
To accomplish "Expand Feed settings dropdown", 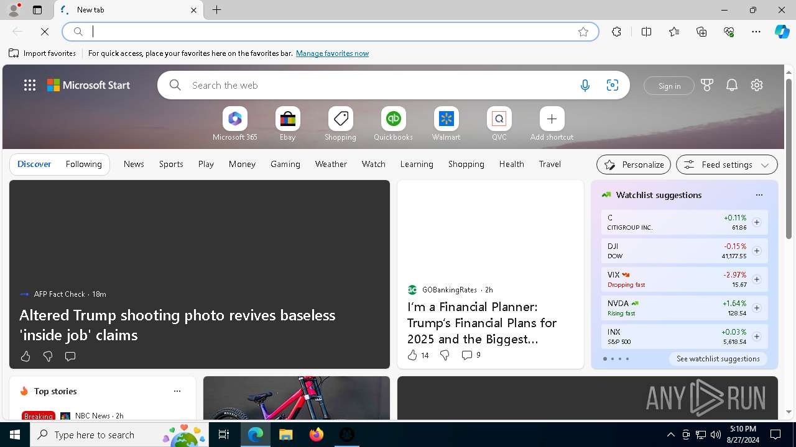I will click(x=727, y=165).
